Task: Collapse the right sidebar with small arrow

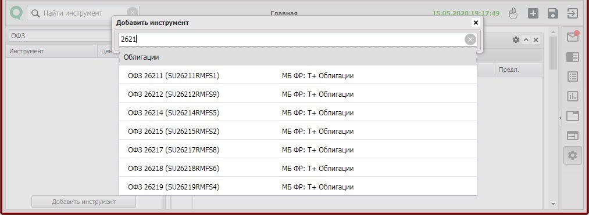Action: click(560, 118)
